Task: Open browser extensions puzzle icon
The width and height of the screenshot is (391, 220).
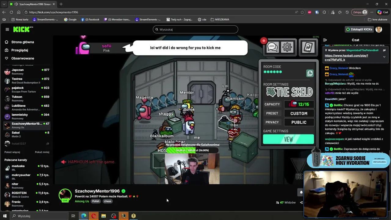Action: (x=324, y=12)
